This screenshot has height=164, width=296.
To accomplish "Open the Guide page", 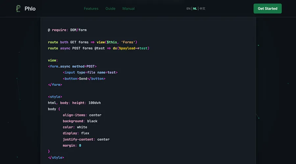I will coord(111,9).
